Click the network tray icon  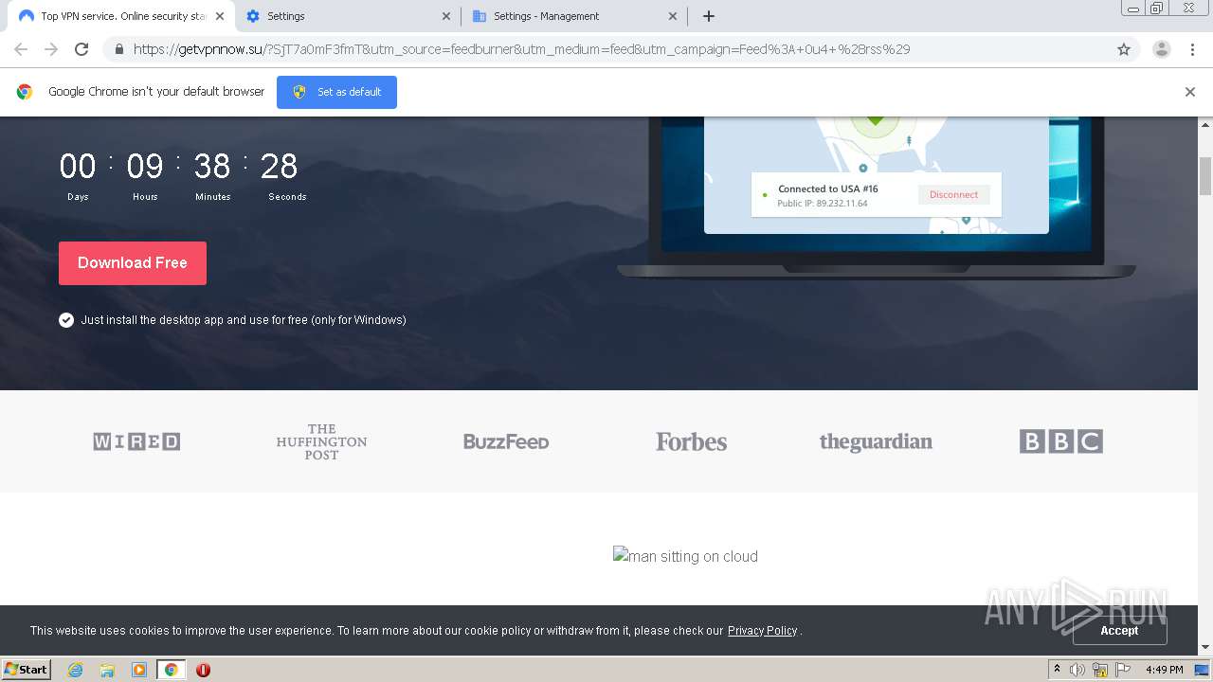(1100, 670)
